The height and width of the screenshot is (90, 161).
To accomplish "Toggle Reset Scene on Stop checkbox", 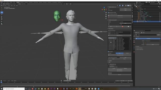I will 108,12.
